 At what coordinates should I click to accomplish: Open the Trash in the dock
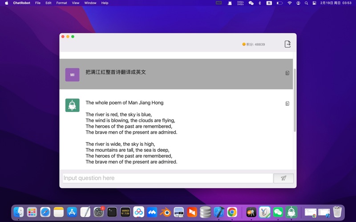coord(337,212)
